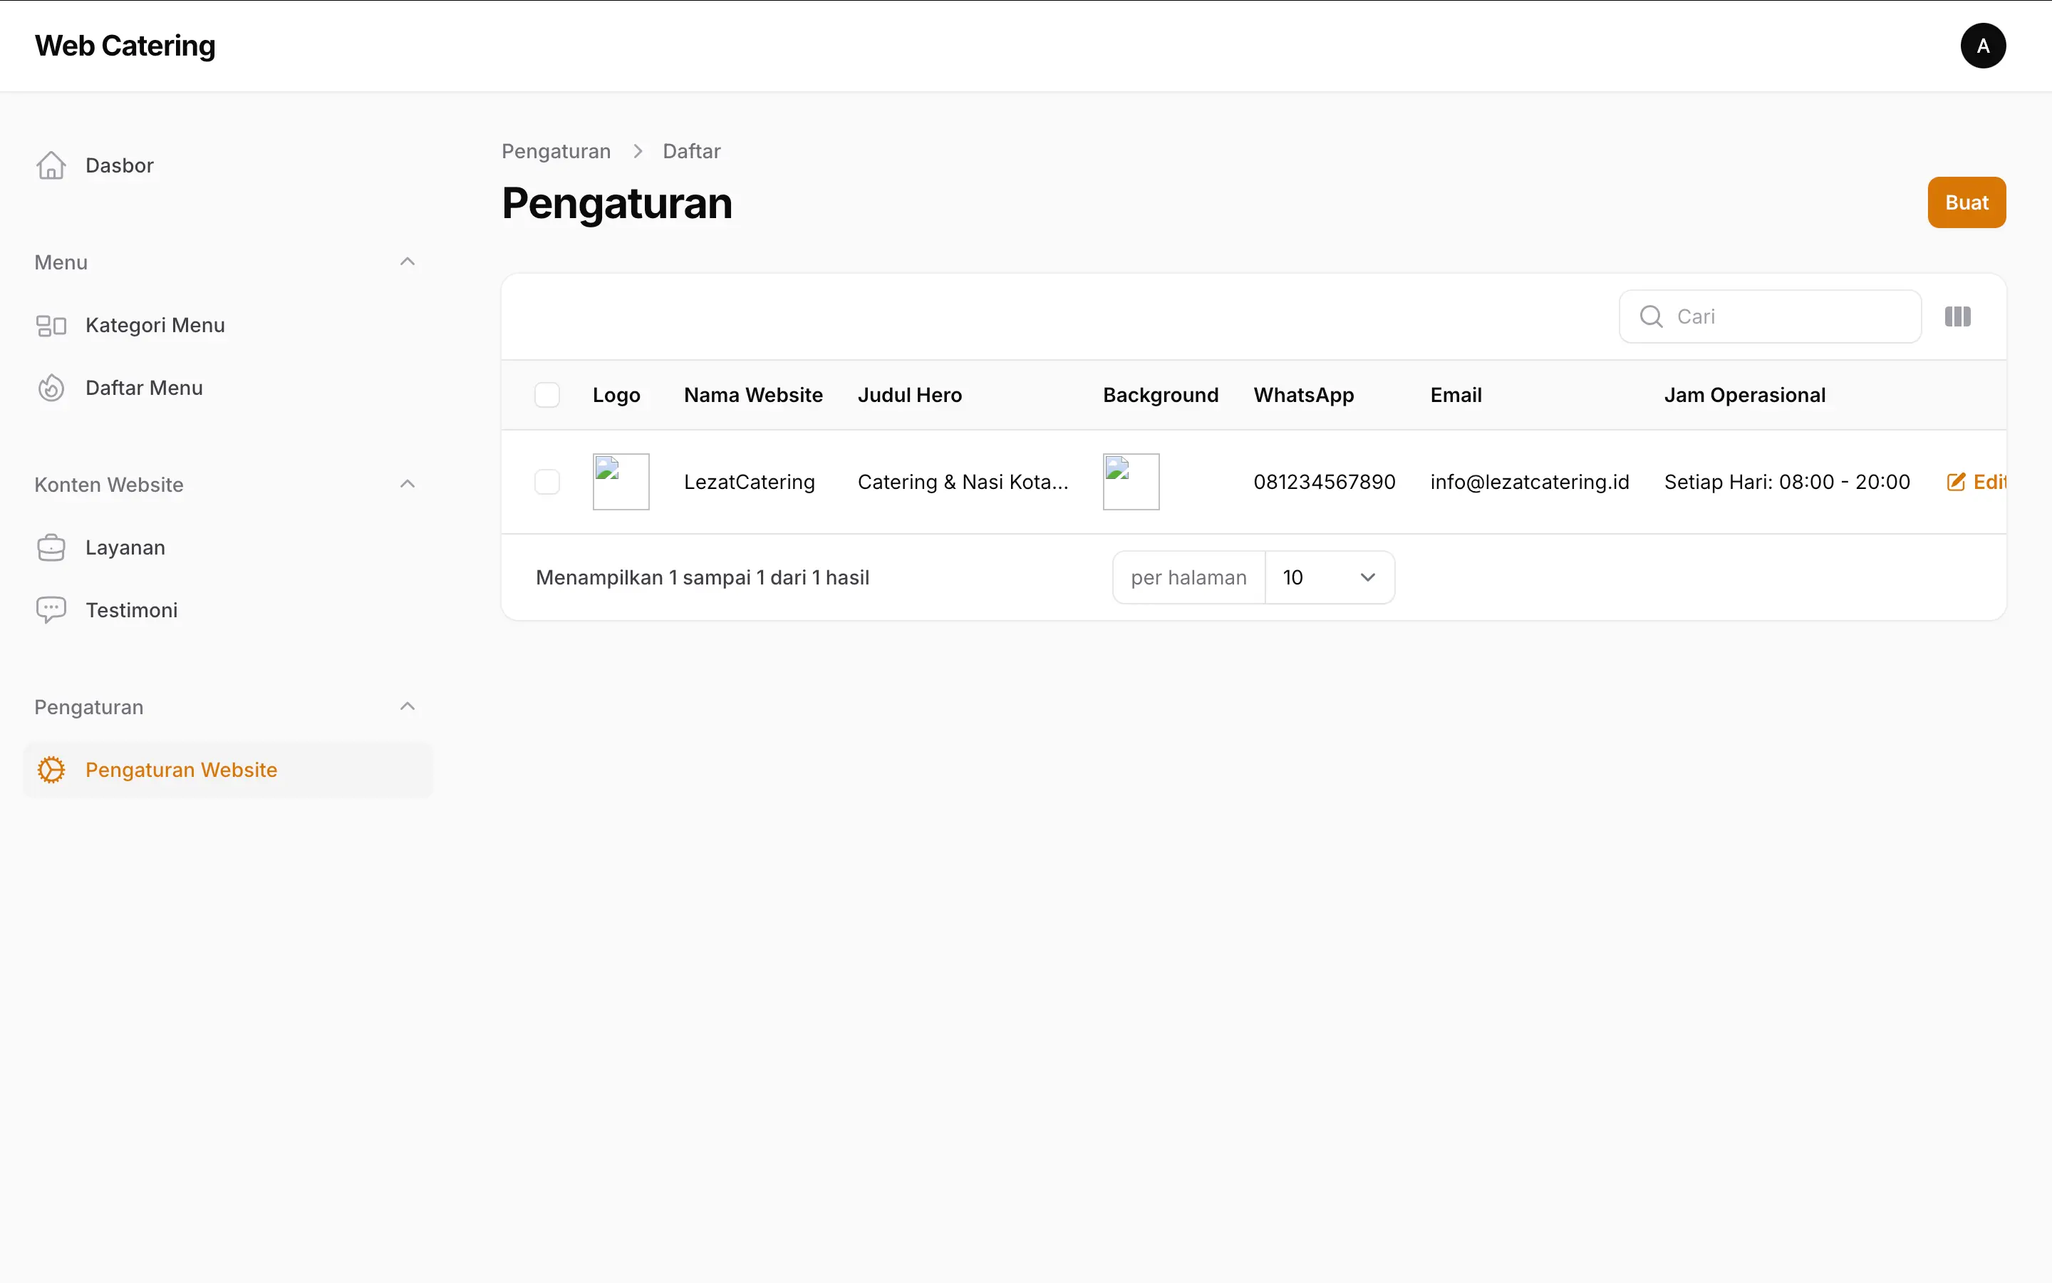This screenshot has height=1283, width=2052.
Task: Click the info@lezatcatering.id email cell
Action: (1530, 482)
